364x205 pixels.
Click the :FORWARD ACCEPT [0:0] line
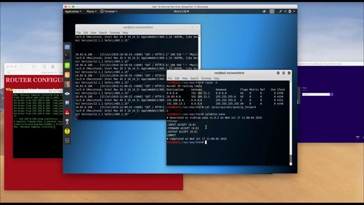[183, 128]
